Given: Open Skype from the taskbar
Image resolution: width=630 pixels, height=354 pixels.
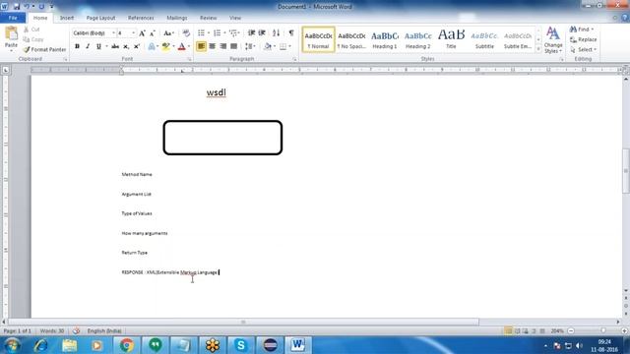Looking at the screenshot, I should pyautogui.click(x=241, y=345).
